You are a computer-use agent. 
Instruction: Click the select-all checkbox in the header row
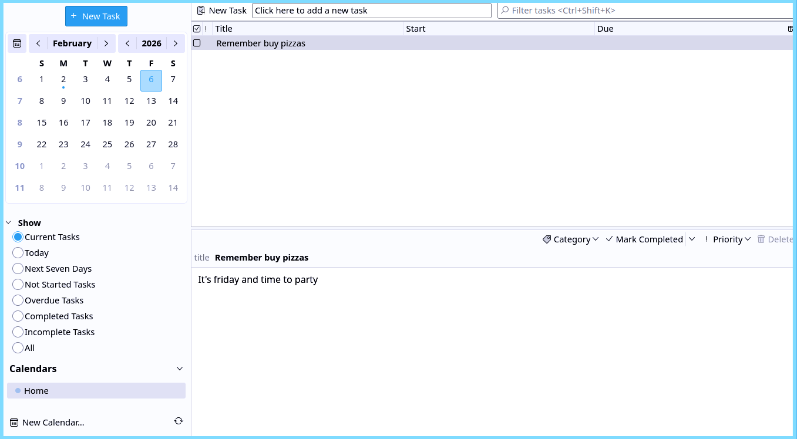click(x=197, y=28)
